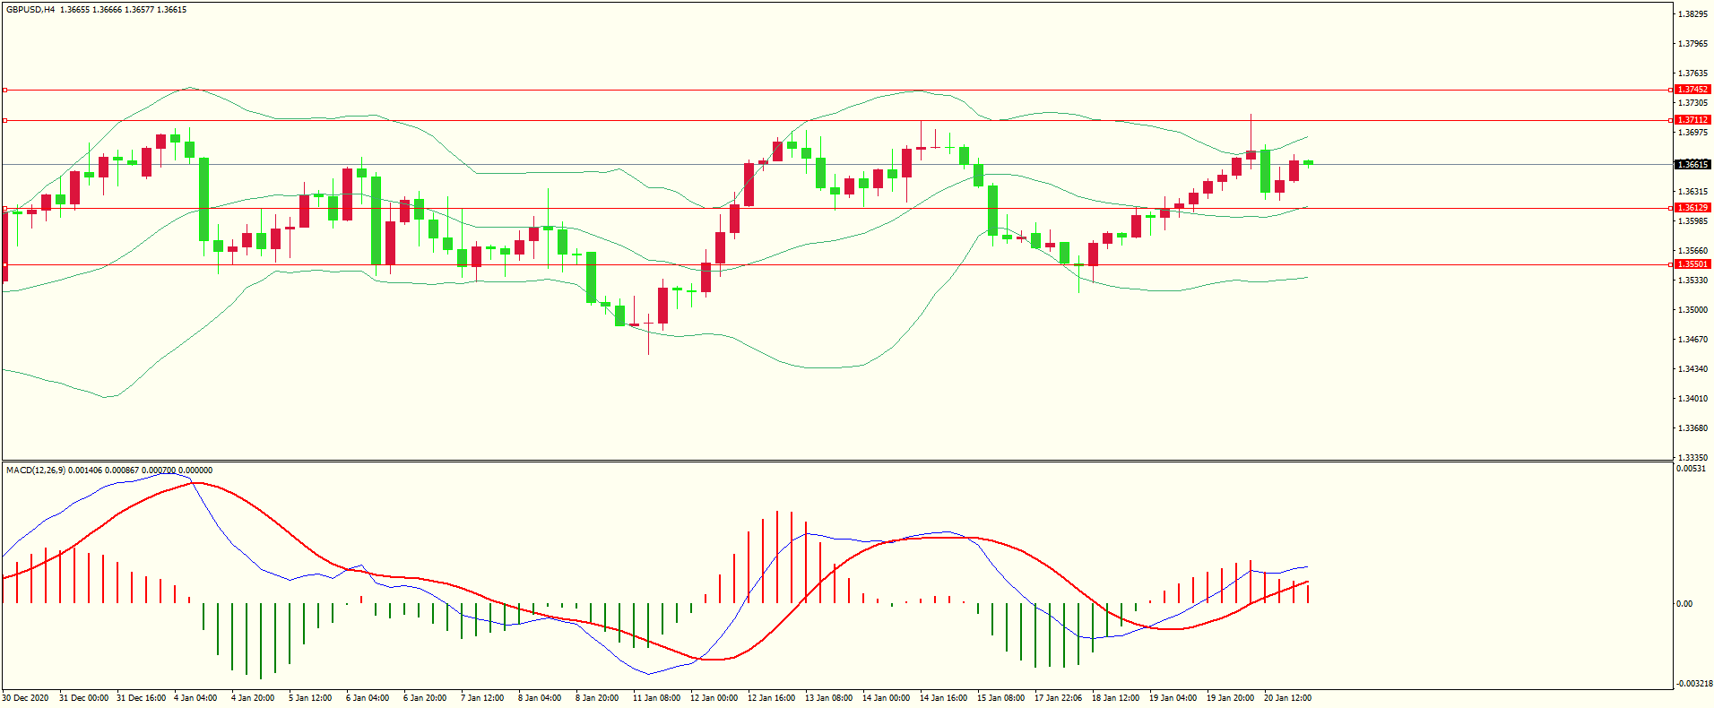Click the 1.35000 price axis value
This screenshot has width=1714, height=708.
coord(1692,310)
